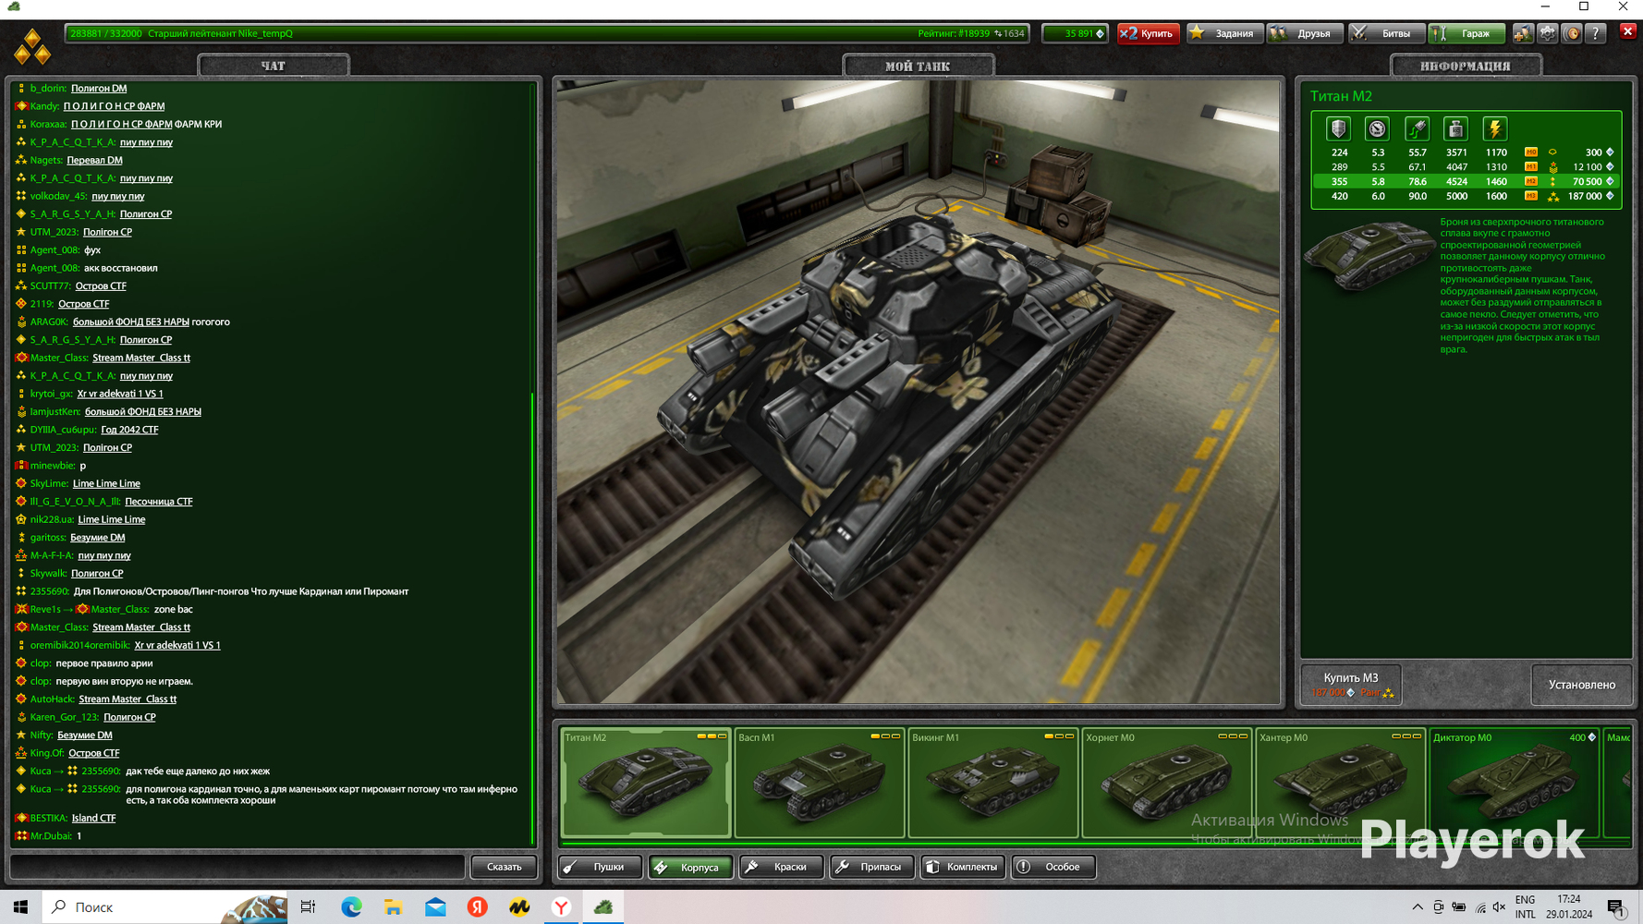Open the Битвы list
Image resolution: width=1643 pixels, height=924 pixels.
click(1386, 33)
